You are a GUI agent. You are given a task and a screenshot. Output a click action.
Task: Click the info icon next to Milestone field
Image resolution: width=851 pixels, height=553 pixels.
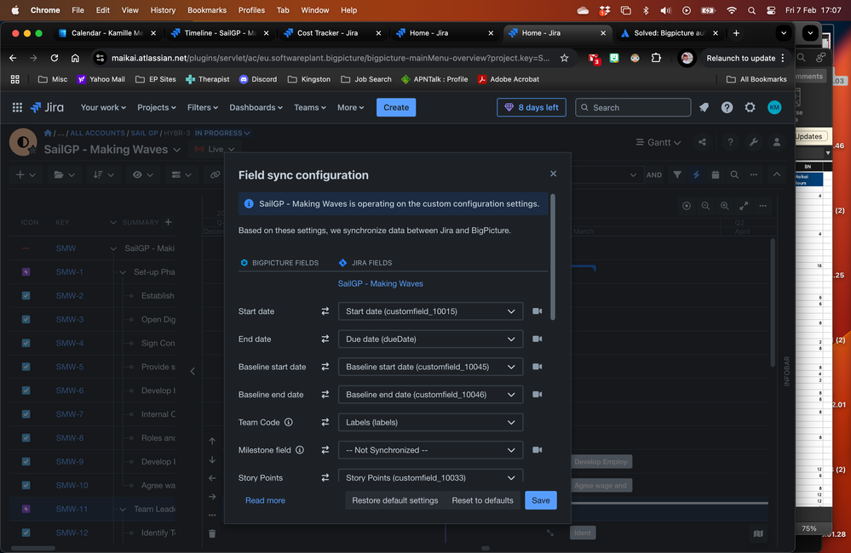pyautogui.click(x=300, y=450)
